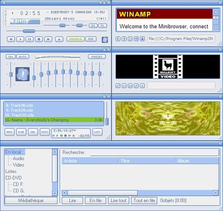Toggle the equalizer ON button
Image resolution: width=223 pixels, height=211 pixels.
point(10,57)
